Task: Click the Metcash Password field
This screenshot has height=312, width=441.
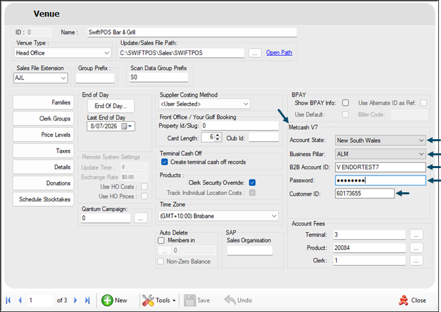Action: pos(380,180)
